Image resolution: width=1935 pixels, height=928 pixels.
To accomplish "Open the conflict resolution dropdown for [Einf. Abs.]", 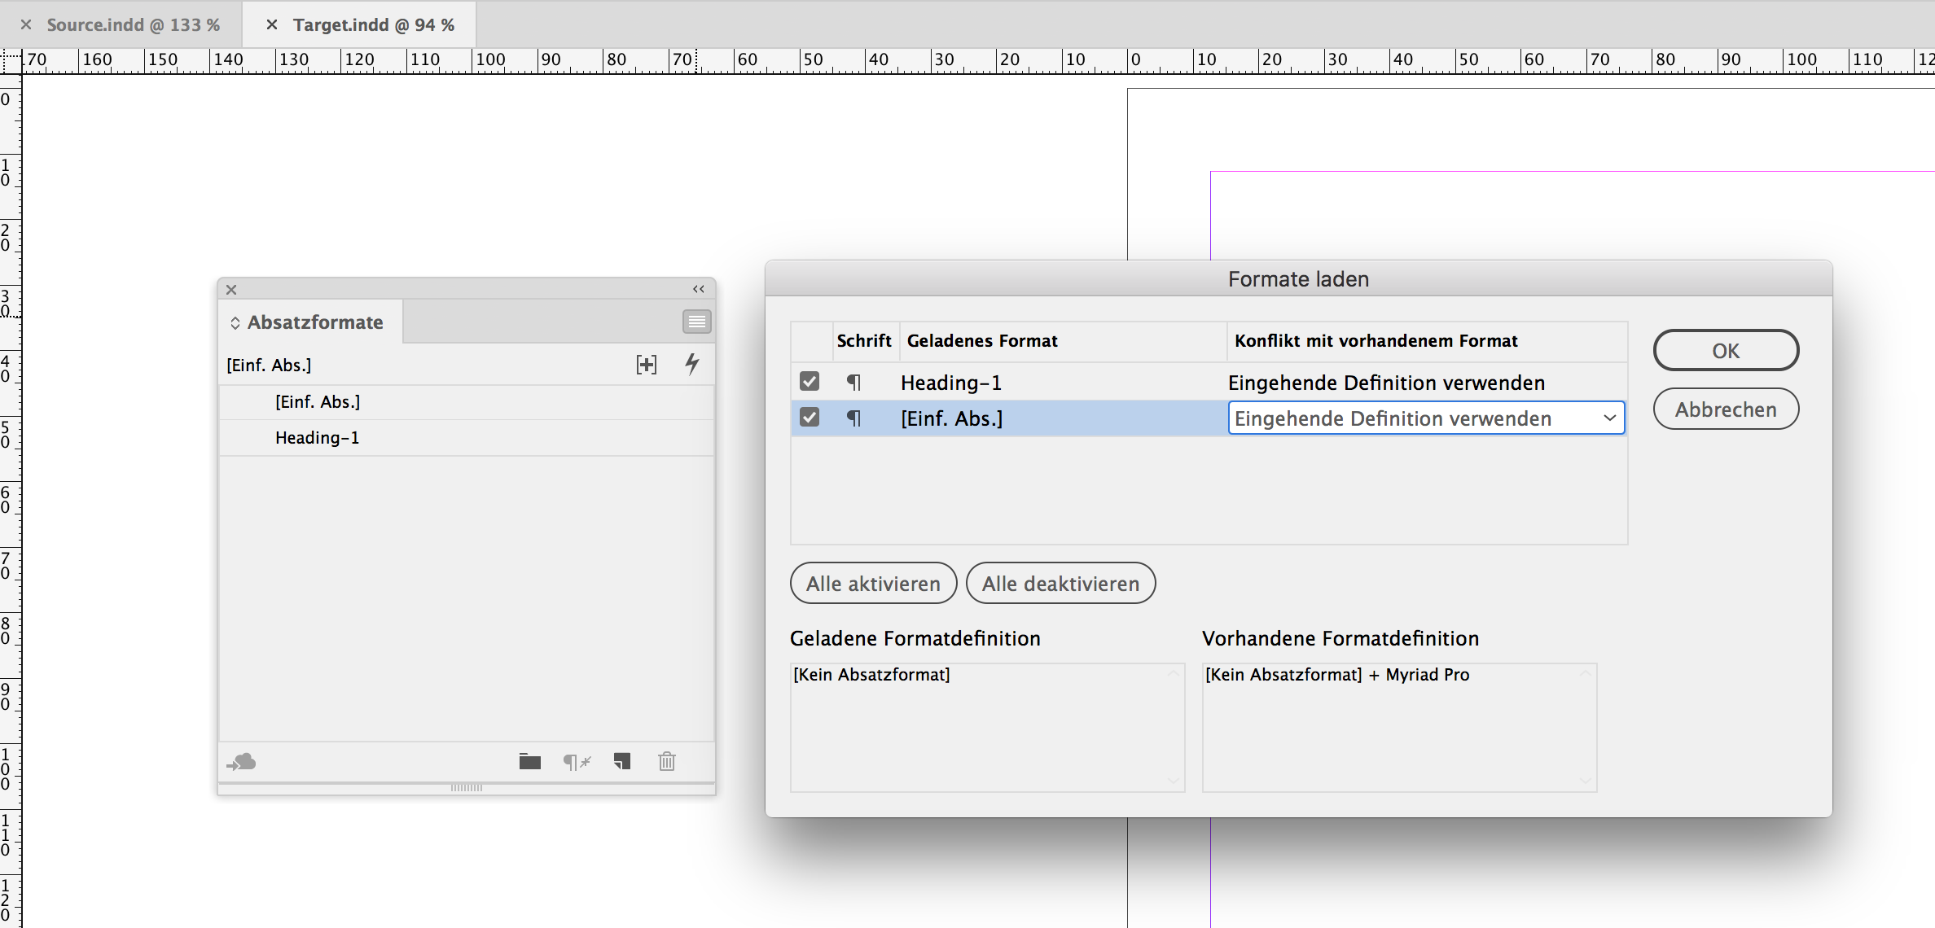I will click(x=1609, y=418).
